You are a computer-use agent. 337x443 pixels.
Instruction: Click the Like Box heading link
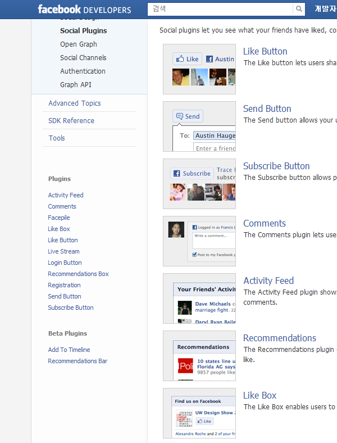click(x=260, y=396)
